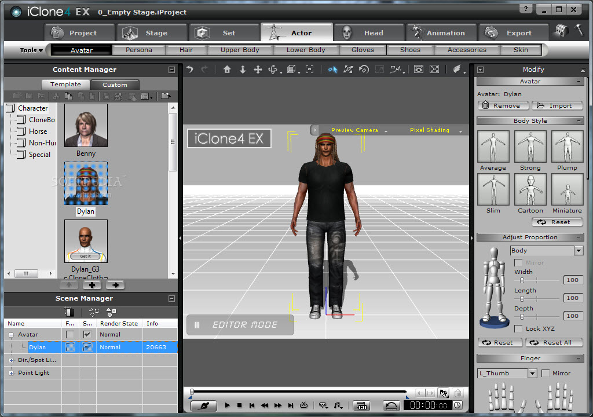Click the preferences hammer icon at top right
The width and height of the screenshot is (593, 417).
pos(579,30)
